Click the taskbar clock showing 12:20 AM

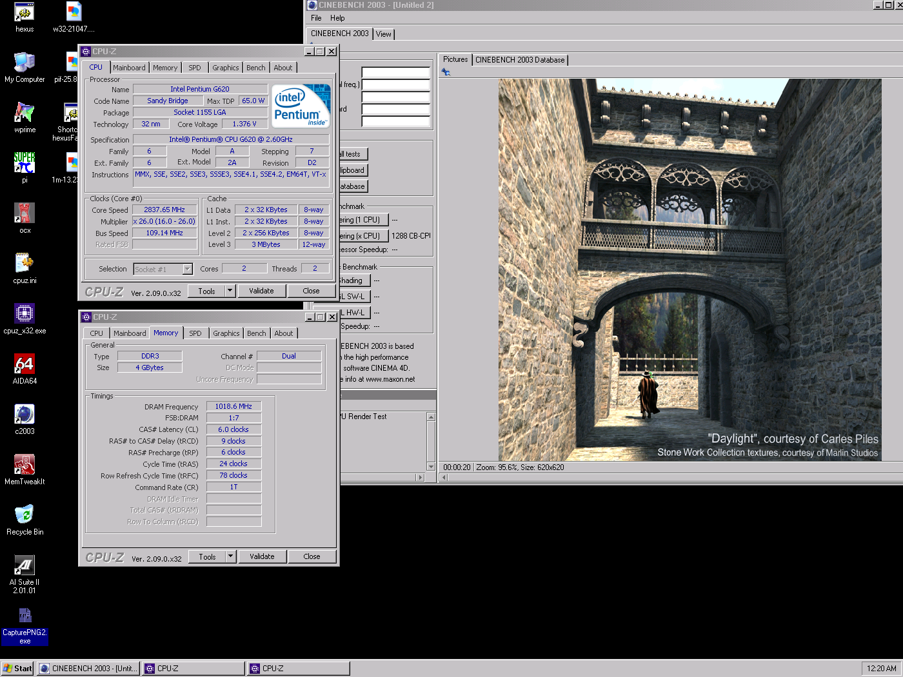[882, 669]
